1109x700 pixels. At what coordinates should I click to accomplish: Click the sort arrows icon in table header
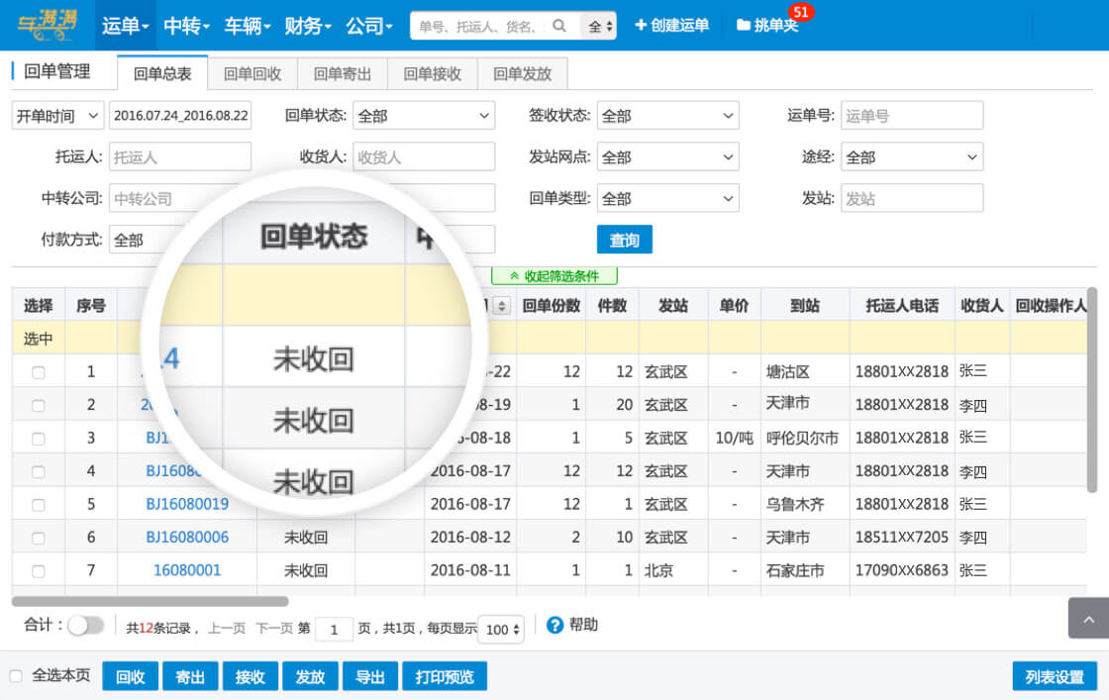pyautogui.click(x=501, y=306)
